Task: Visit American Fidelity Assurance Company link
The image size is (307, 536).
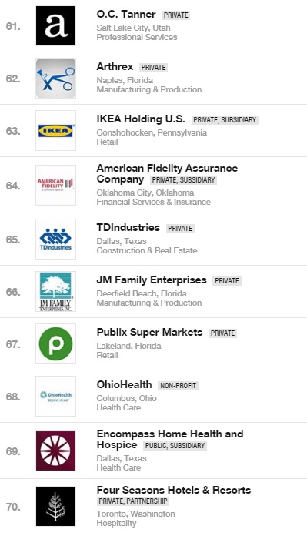Action: pyautogui.click(x=167, y=173)
